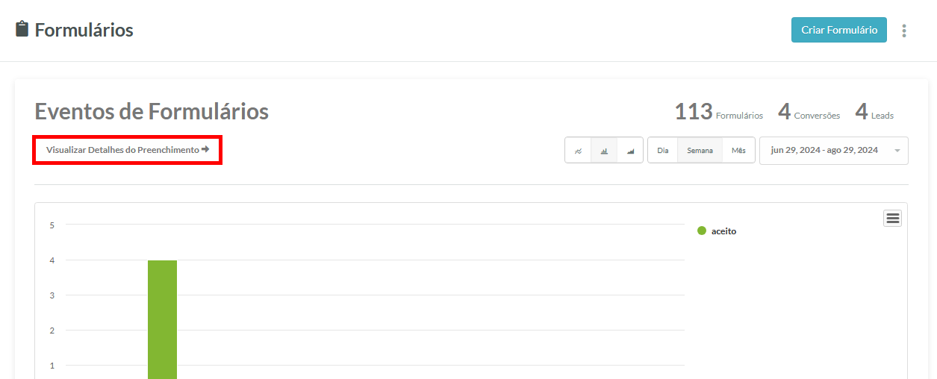Click the green bar in the chart

(162, 319)
